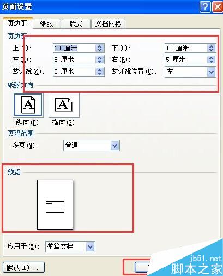The height and width of the screenshot is (276, 223).
Task: Decrease the left margin with down arrow
Action: [100, 62]
